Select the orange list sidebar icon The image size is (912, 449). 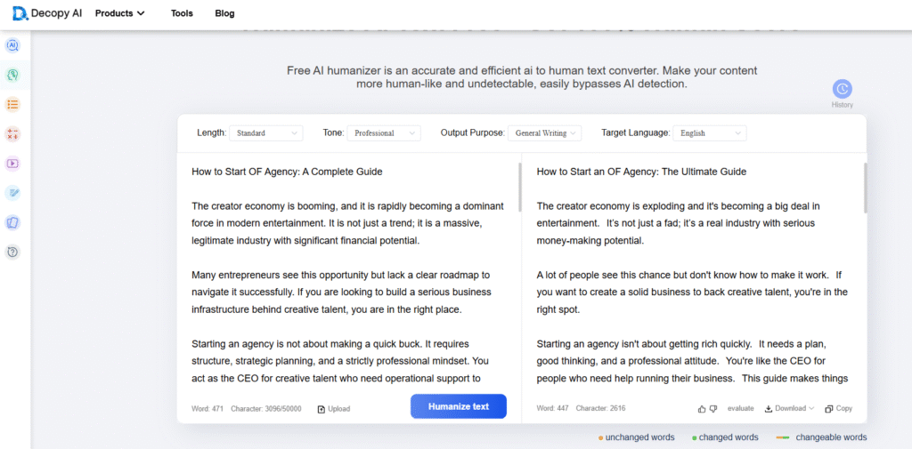(x=12, y=104)
